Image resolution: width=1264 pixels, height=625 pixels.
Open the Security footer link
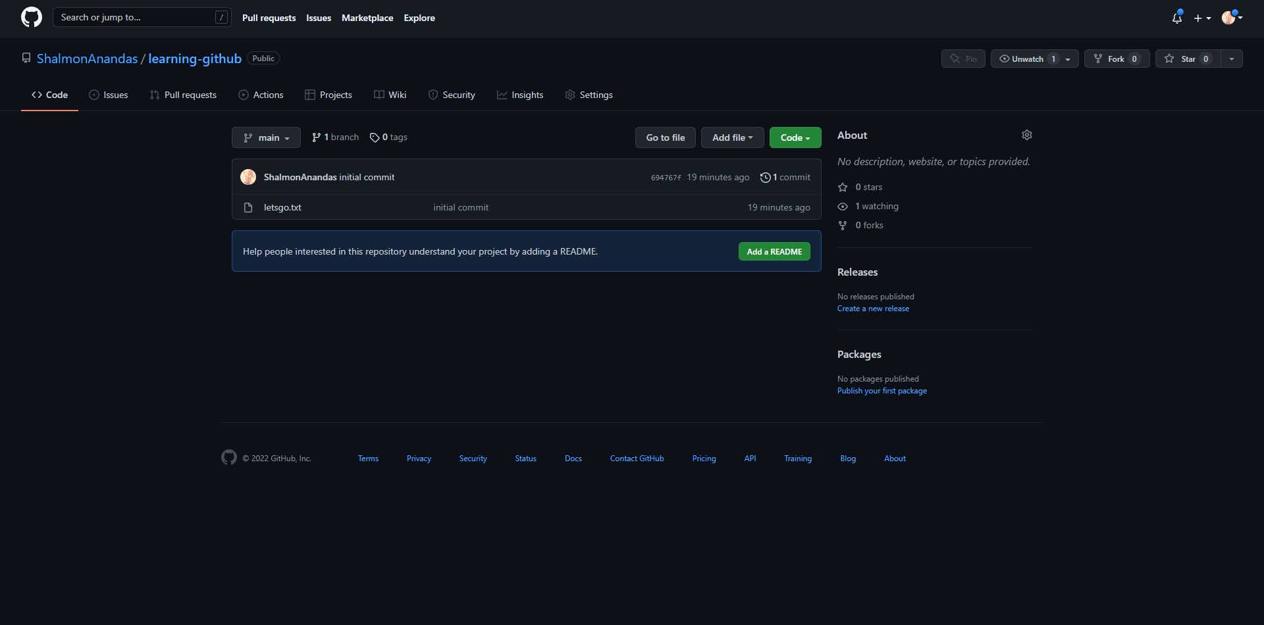[x=473, y=459]
